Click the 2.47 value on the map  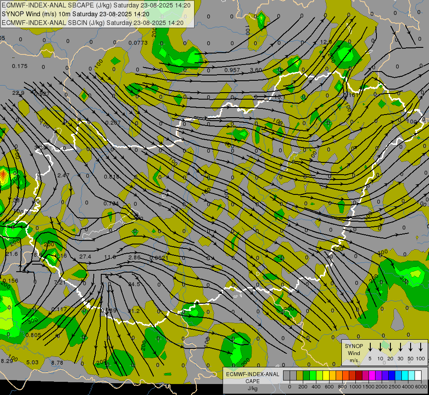click(x=64, y=175)
